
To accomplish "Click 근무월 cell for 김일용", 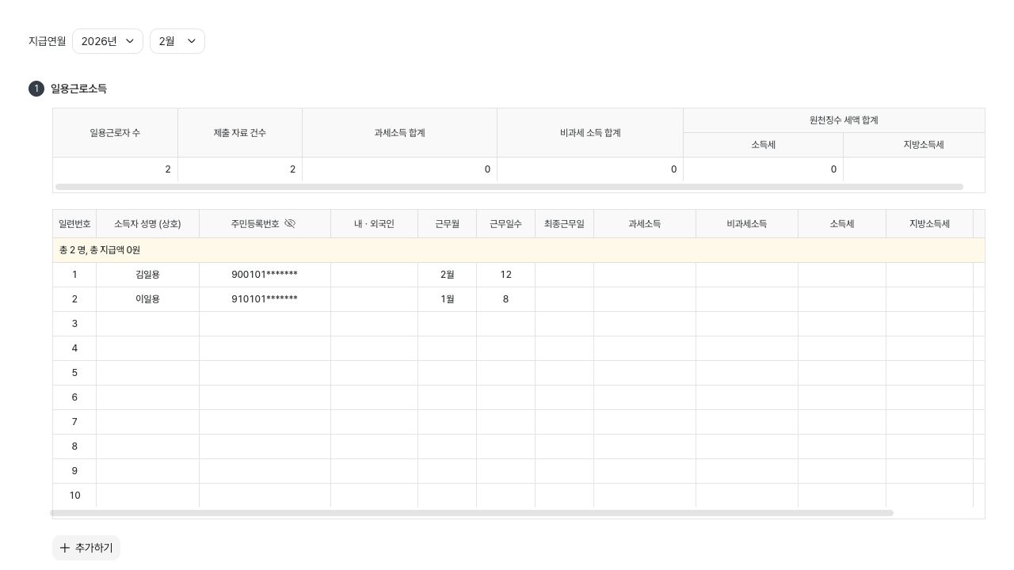I will pos(447,275).
